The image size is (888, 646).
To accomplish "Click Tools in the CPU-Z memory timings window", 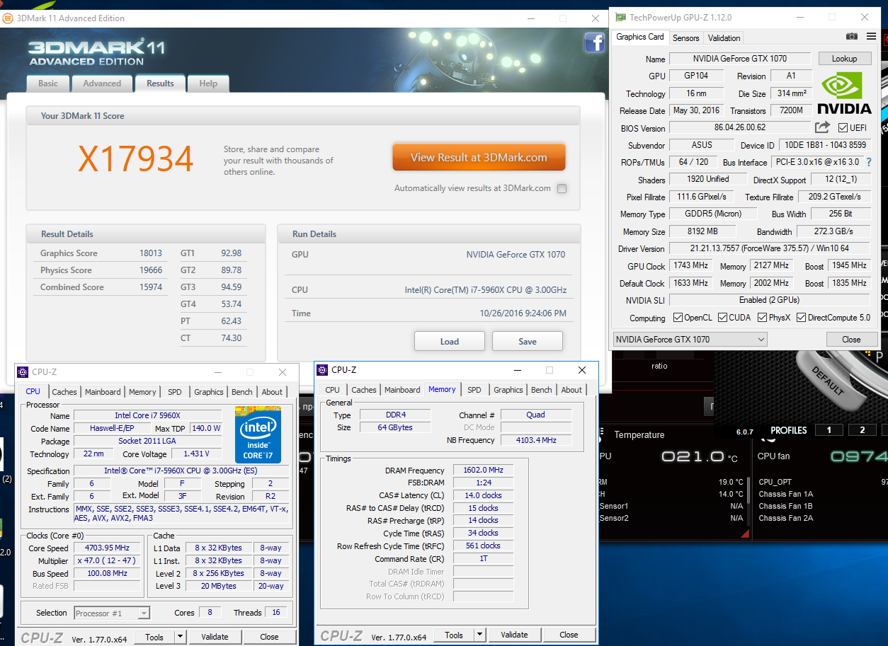I will click(454, 635).
